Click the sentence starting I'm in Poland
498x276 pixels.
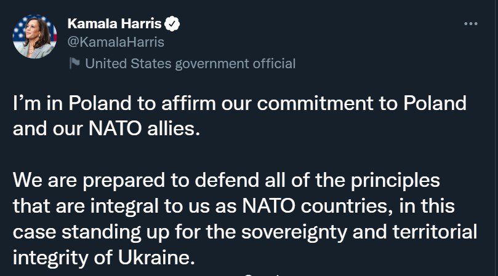[x=239, y=116]
